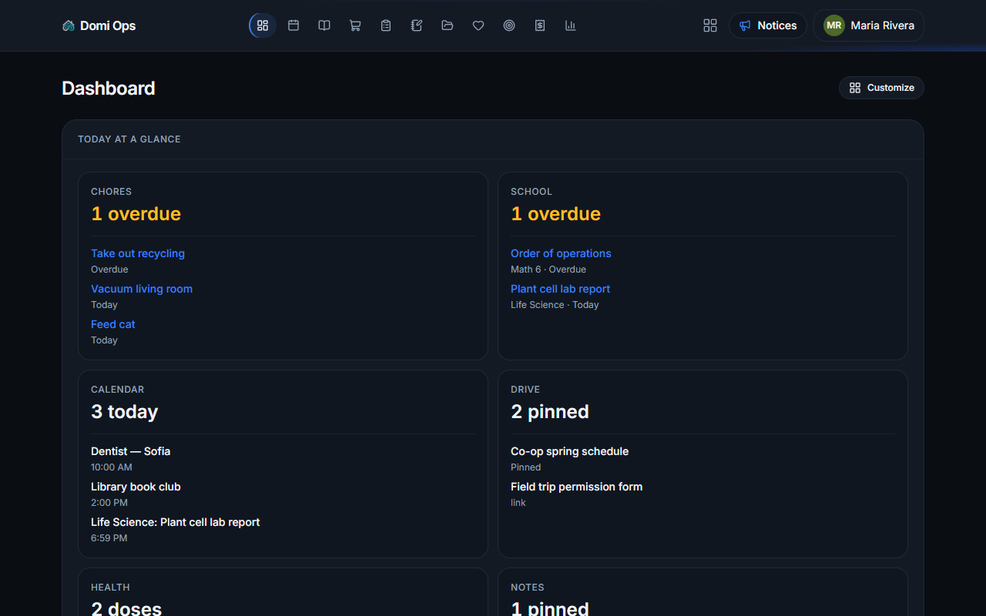Open the target goals icon
The image size is (986, 616).
(509, 25)
